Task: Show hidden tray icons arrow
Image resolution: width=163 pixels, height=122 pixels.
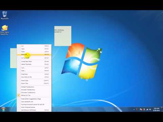Action: [x=134, y=109]
